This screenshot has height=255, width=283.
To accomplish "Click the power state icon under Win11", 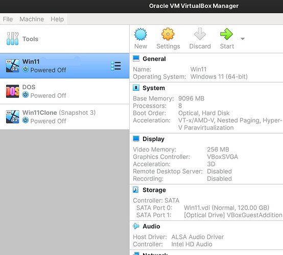I will point(26,69).
